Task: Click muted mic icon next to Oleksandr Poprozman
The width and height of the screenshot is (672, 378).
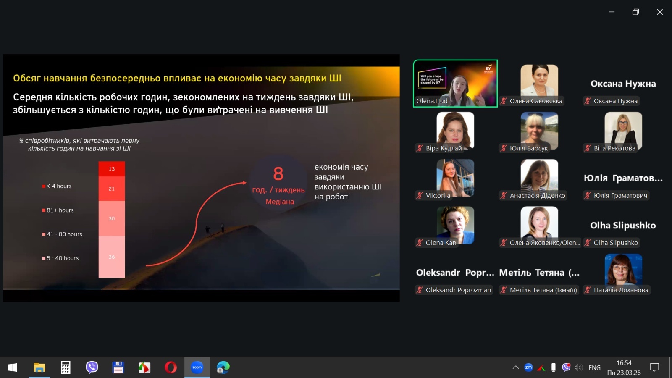Action: click(x=420, y=290)
